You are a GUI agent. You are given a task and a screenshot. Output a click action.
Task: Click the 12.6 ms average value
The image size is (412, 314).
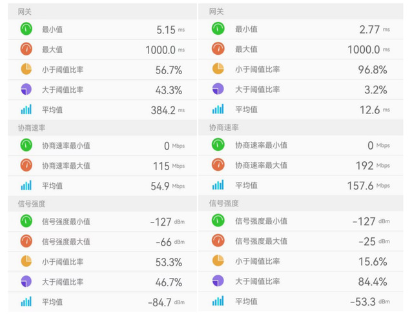tap(371, 109)
